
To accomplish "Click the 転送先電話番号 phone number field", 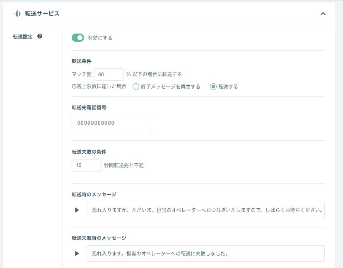I will coord(111,123).
